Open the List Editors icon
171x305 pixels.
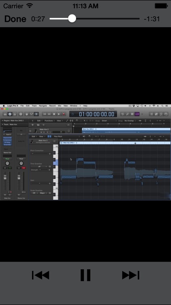coord(152,114)
